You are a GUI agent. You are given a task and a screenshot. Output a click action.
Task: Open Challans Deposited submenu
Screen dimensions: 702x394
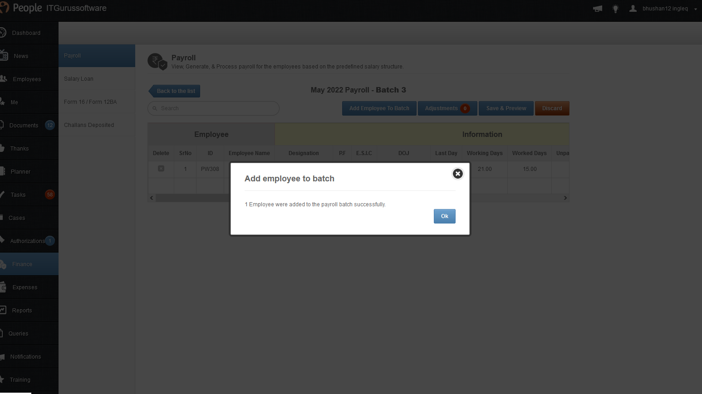click(x=97, y=125)
